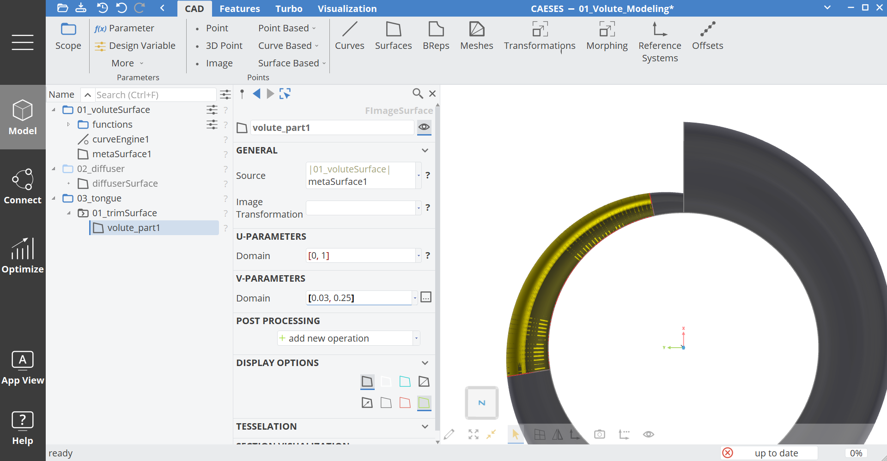The height and width of the screenshot is (461, 887).
Task: Activate the selection arrow tool in viewport
Action: point(516,434)
